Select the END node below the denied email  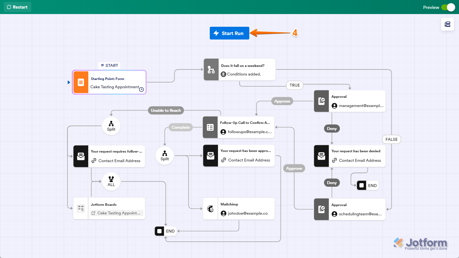[x=367, y=185]
